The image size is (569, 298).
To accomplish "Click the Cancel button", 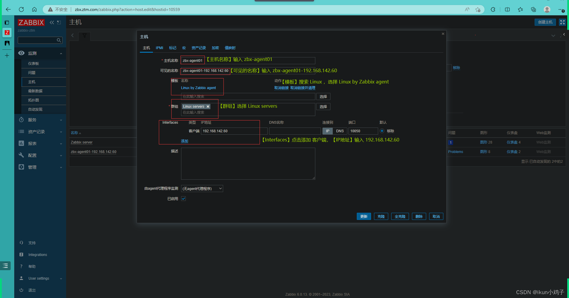I will point(436,217).
